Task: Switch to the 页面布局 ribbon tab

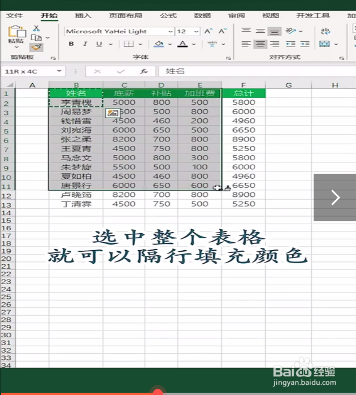Action: 125,16
